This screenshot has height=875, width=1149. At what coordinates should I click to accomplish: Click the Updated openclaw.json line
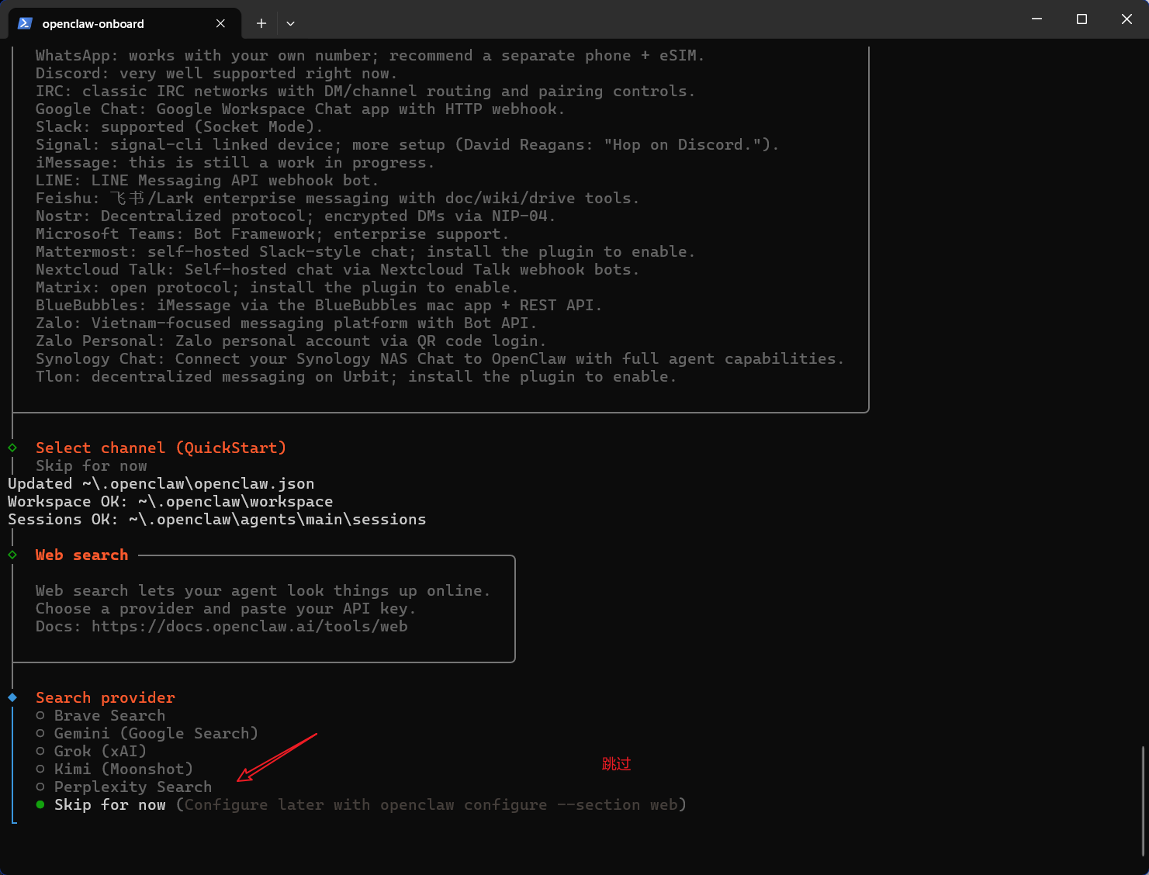pyautogui.click(x=161, y=483)
